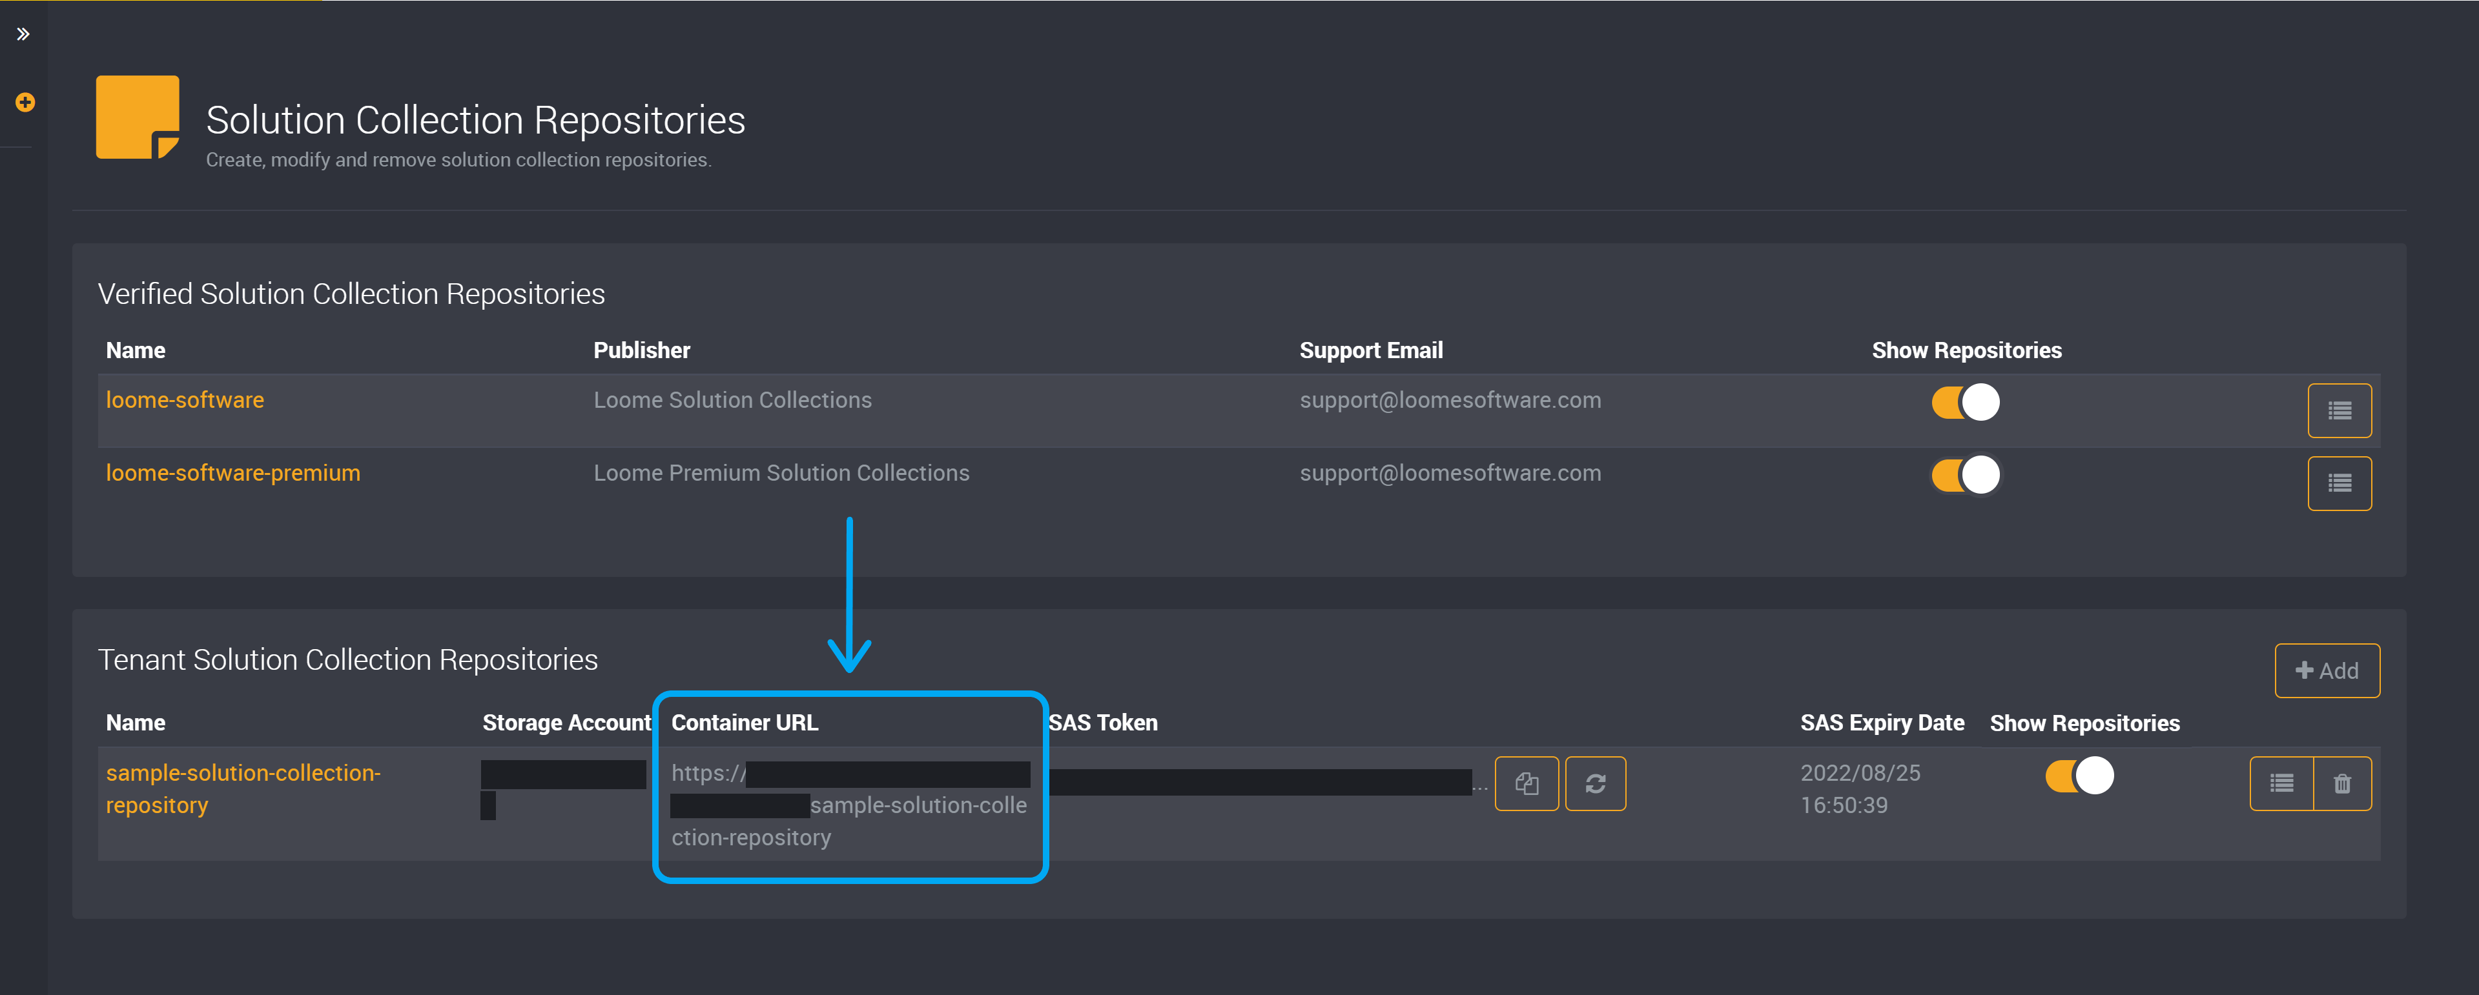Open the loome-software-premium repository link
This screenshot has width=2479, height=995.
pyautogui.click(x=232, y=474)
